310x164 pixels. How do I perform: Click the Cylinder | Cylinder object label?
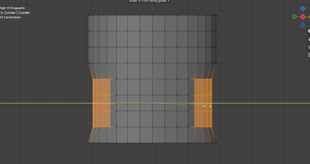(x=15, y=13)
